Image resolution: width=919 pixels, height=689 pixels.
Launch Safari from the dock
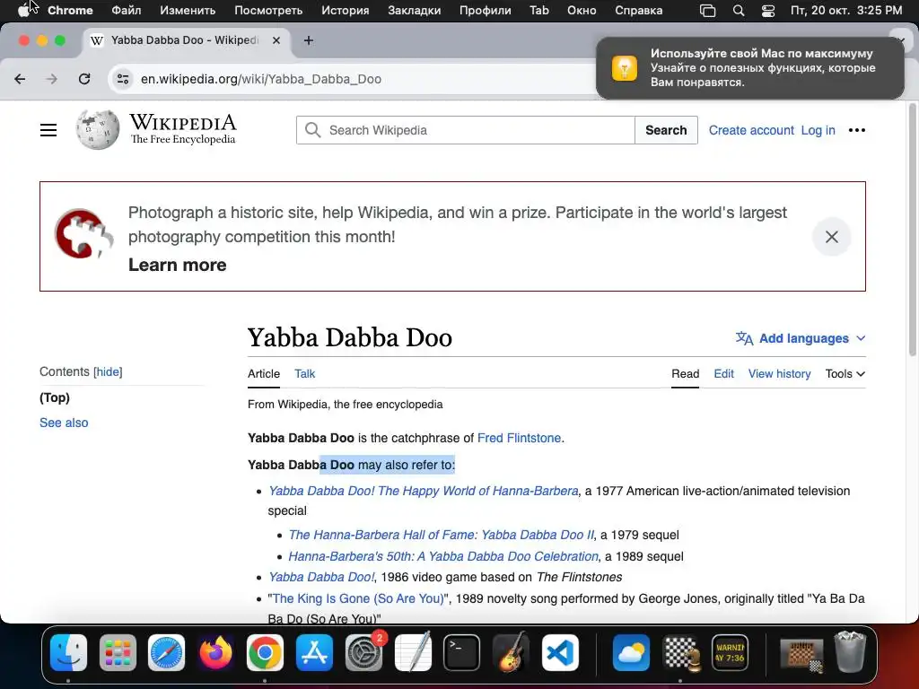tap(166, 653)
